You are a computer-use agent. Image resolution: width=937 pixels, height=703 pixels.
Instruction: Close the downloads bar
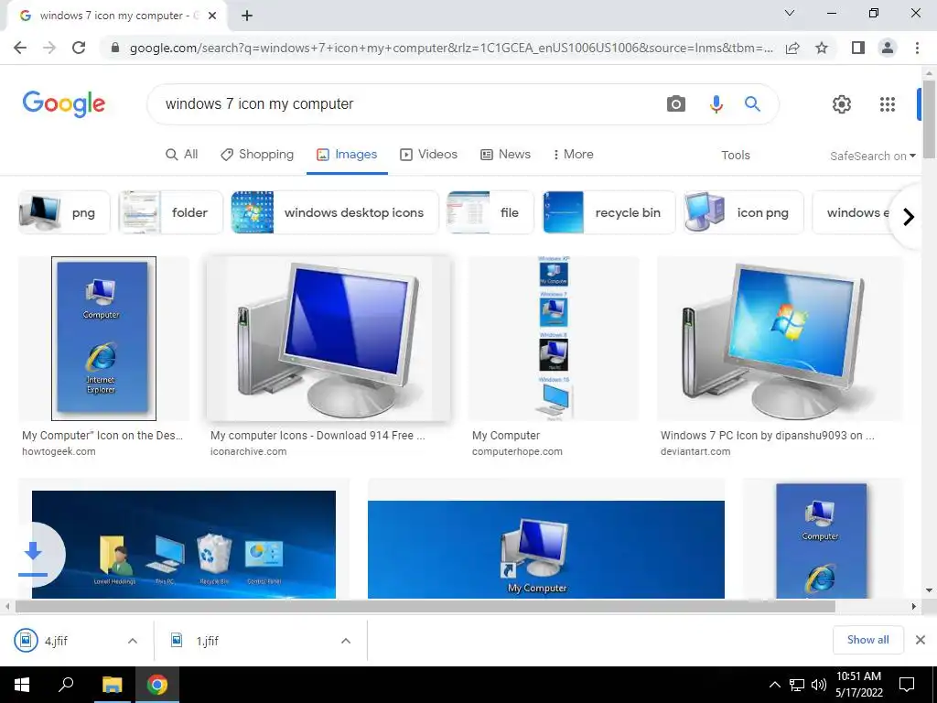pyautogui.click(x=921, y=640)
